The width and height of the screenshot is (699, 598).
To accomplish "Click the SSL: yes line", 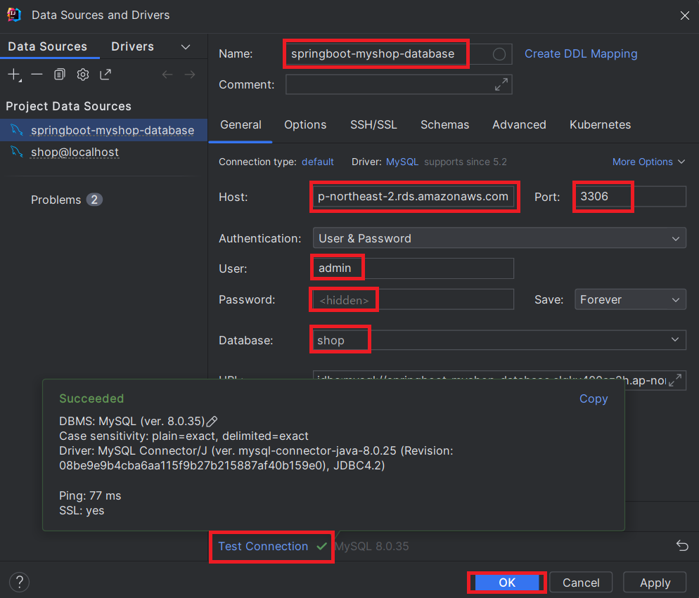I will point(82,510).
